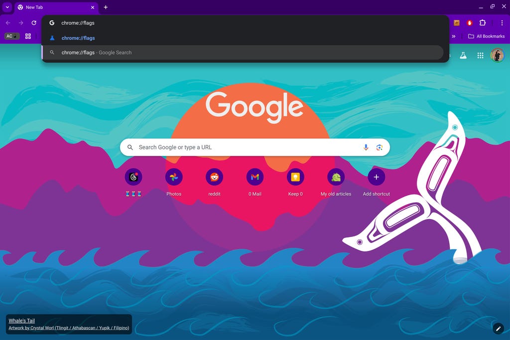Minimize the Chrome window
This screenshot has height=340, width=510.
[481, 7]
